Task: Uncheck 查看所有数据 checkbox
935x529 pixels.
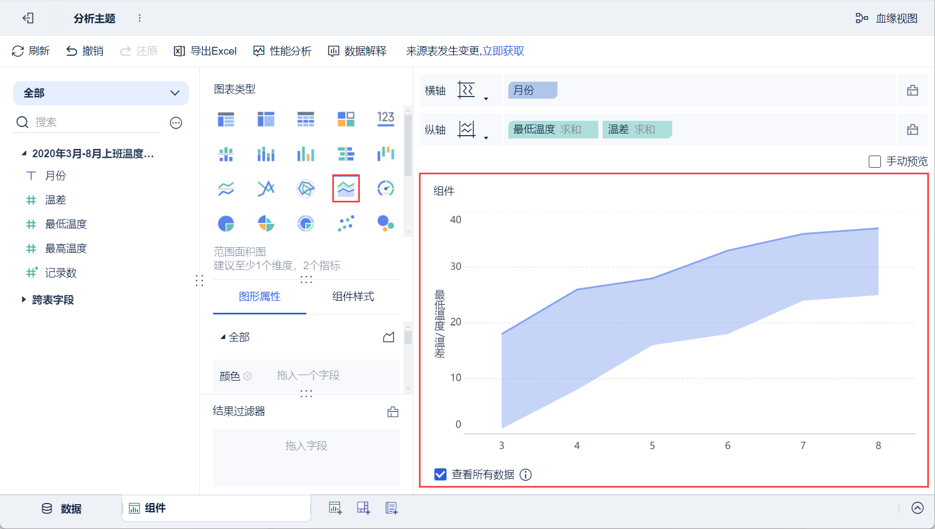Action: [440, 474]
